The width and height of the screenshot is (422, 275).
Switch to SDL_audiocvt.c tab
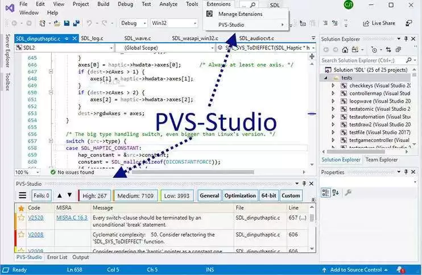256,39
